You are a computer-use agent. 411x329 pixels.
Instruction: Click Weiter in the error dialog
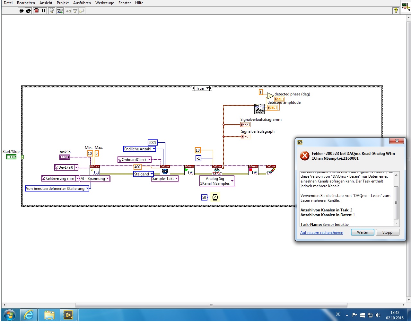point(363,232)
